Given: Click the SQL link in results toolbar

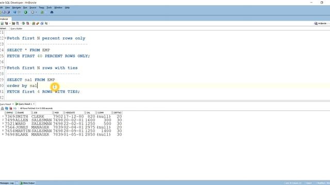Looking at the screenshot, I should point(15,108).
